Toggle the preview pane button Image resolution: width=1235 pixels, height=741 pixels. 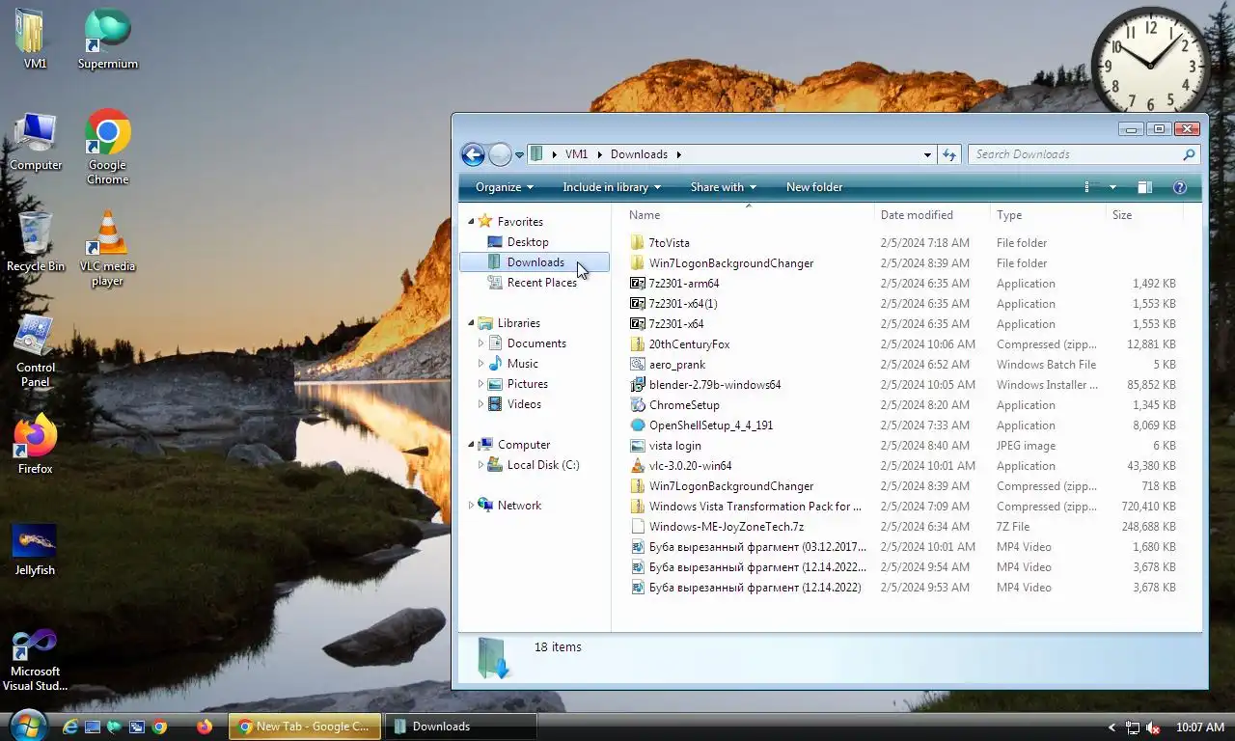pyautogui.click(x=1144, y=187)
